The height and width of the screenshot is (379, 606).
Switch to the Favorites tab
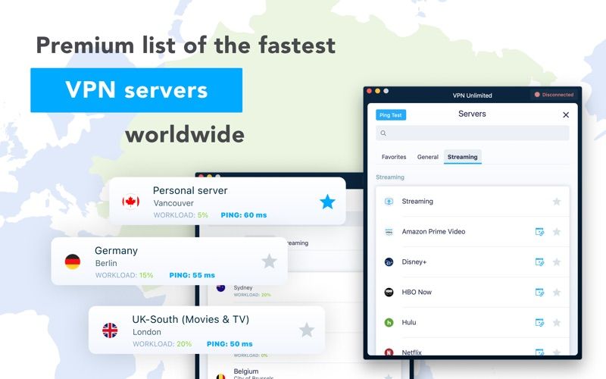pyautogui.click(x=394, y=157)
